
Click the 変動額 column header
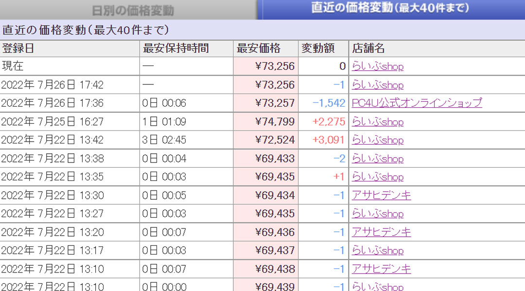pos(323,48)
